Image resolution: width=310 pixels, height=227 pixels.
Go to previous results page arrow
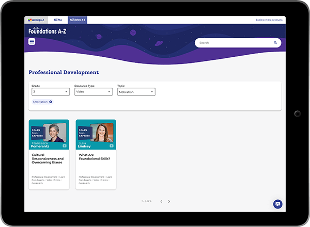161,201
